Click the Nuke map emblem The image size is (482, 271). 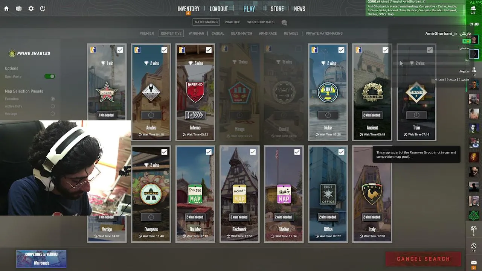(x=328, y=92)
